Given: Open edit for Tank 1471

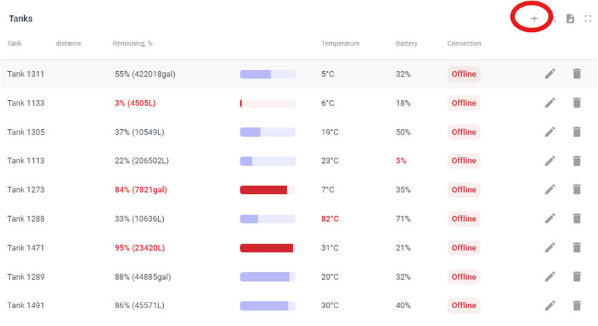Looking at the screenshot, I should pos(550,248).
